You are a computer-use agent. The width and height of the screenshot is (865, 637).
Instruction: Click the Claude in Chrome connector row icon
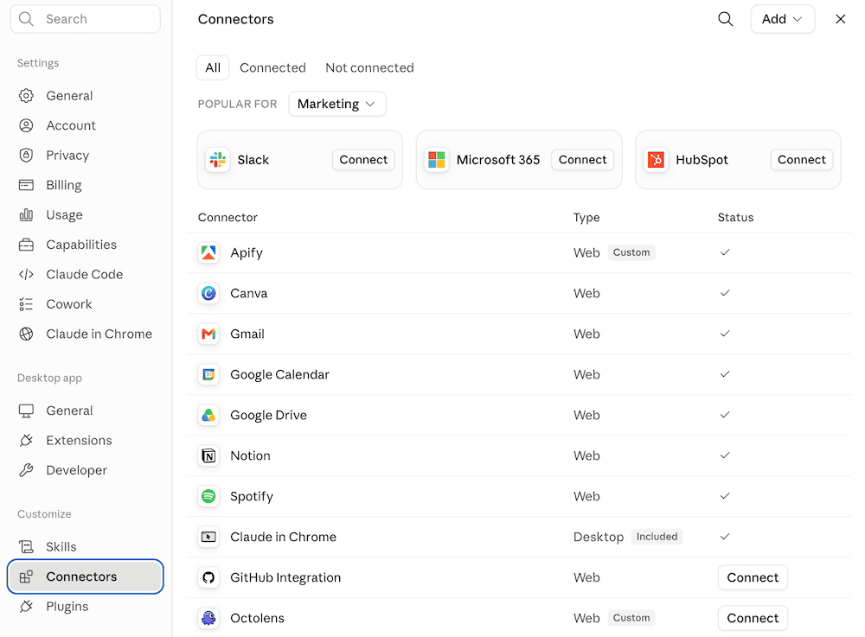(208, 538)
